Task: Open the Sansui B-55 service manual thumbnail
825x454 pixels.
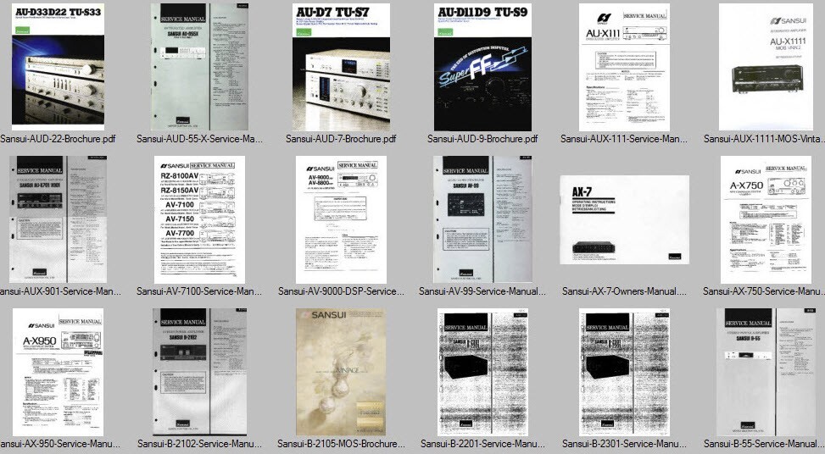Action: (766, 372)
